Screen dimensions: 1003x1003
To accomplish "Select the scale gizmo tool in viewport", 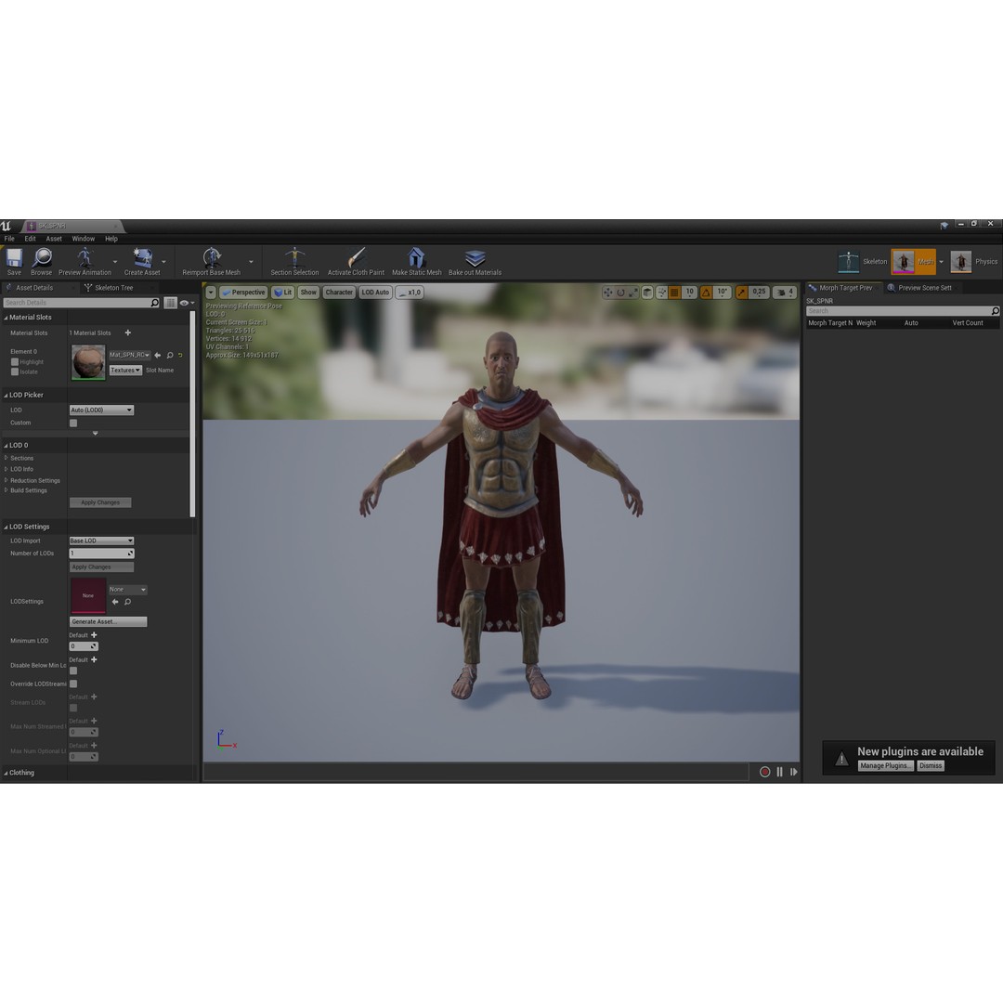I will pyautogui.click(x=632, y=293).
